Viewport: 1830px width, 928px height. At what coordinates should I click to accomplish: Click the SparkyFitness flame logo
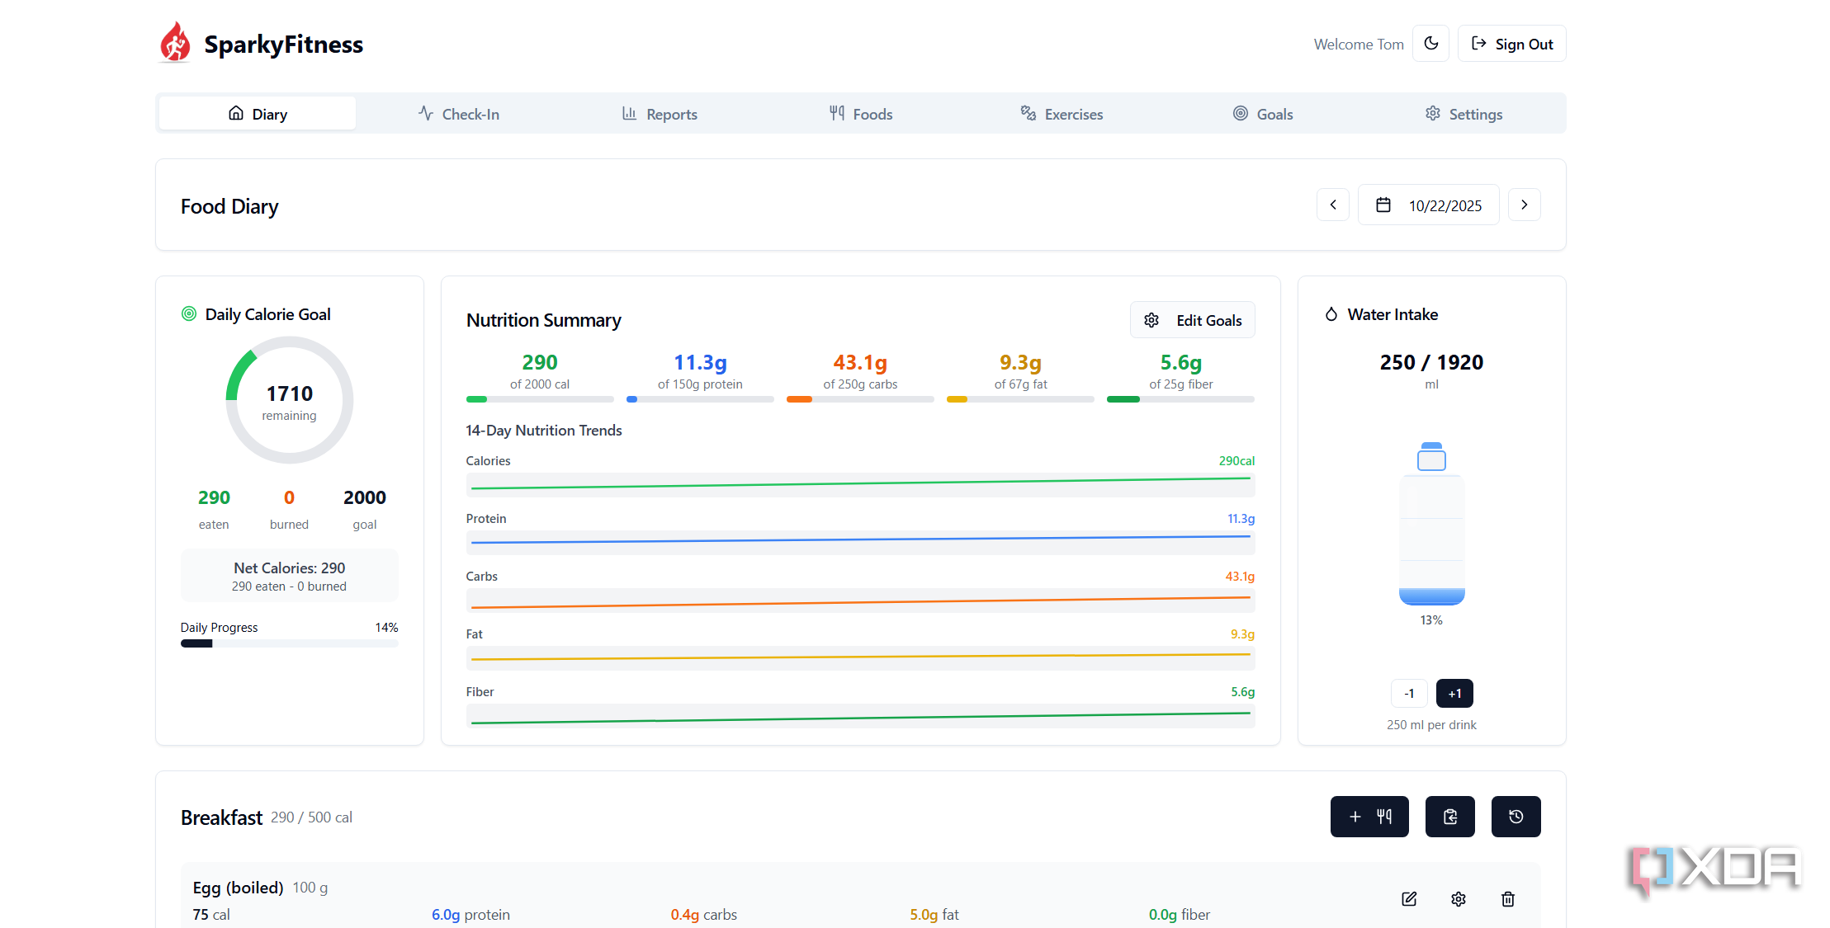pyautogui.click(x=174, y=43)
